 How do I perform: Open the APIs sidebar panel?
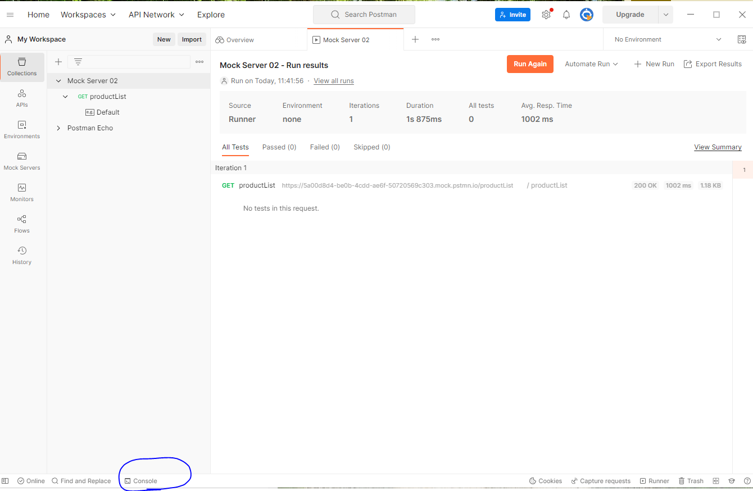[x=22, y=98]
